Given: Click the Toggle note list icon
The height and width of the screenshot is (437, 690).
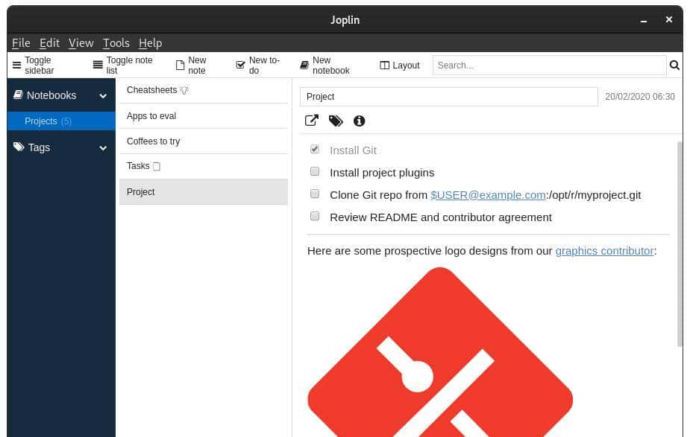Looking at the screenshot, I should pyautogui.click(x=98, y=66).
